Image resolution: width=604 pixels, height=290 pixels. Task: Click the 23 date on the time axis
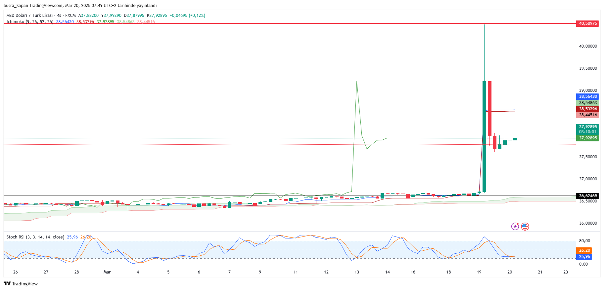[x=566, y=272]
